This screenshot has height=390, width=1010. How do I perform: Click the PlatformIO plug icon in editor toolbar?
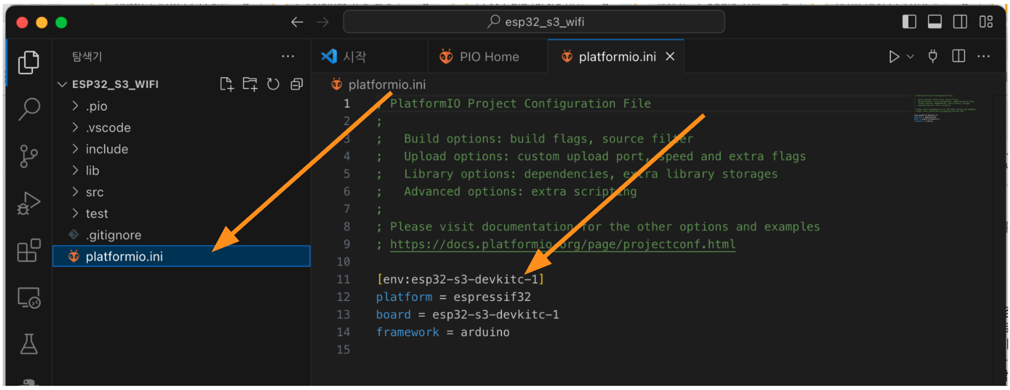point(933,57)
